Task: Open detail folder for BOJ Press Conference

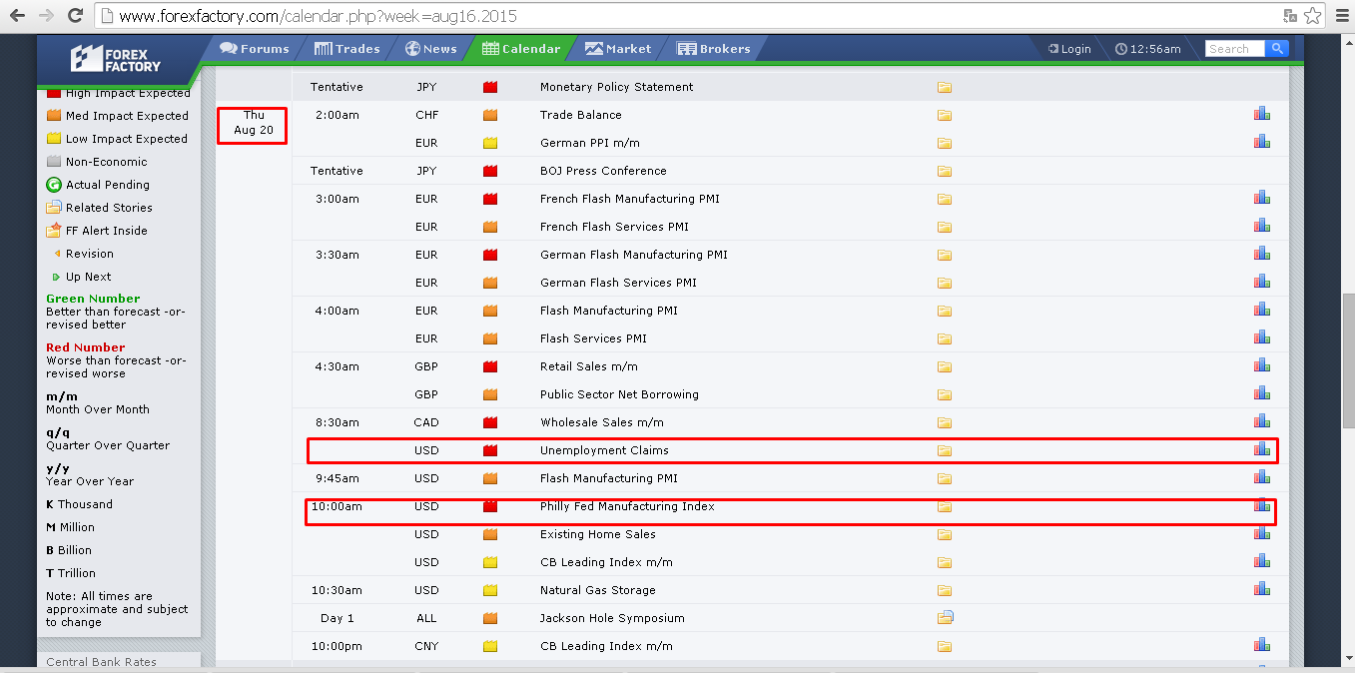Action: [944, 172]
